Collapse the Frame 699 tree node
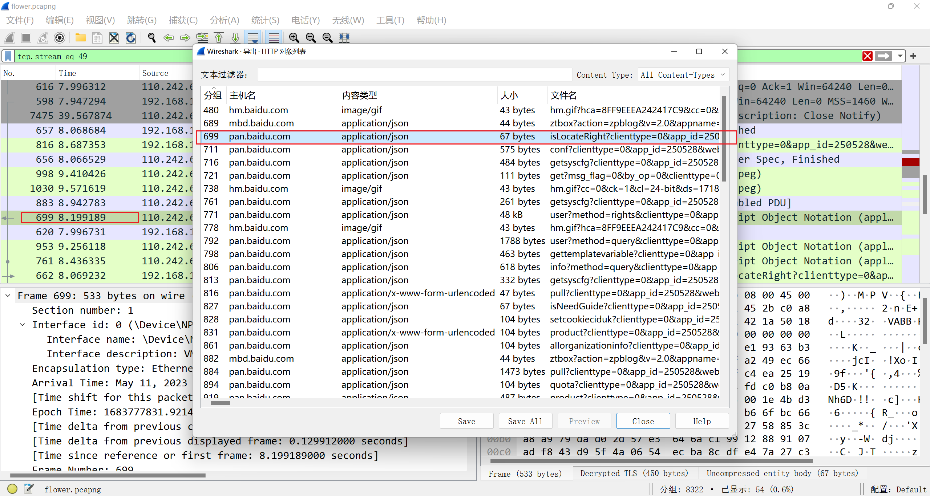The image size is (930, 496). click(8, 296)
